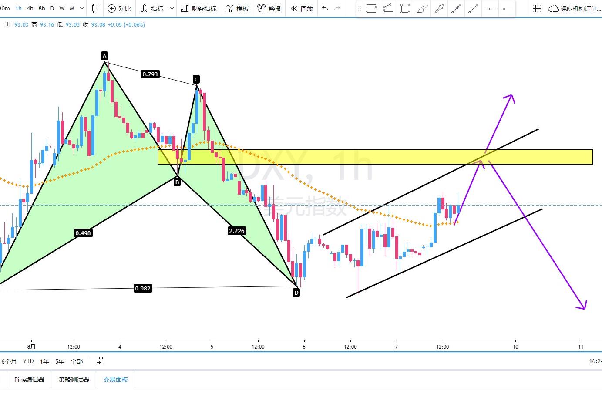This screenshot has height=401, width=602.
Task: Click the 2.226 ratio label
Action: pyautogui.click(x=237, y=231)
